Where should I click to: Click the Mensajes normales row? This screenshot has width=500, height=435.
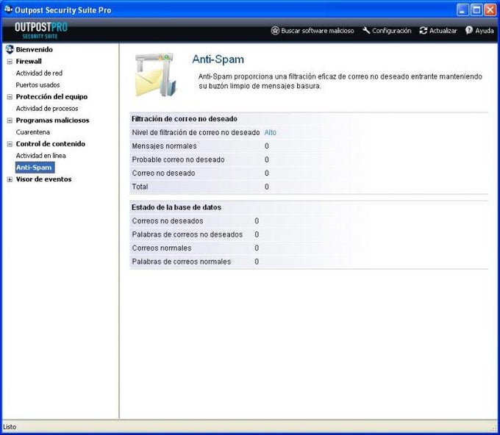click(309, 146)
